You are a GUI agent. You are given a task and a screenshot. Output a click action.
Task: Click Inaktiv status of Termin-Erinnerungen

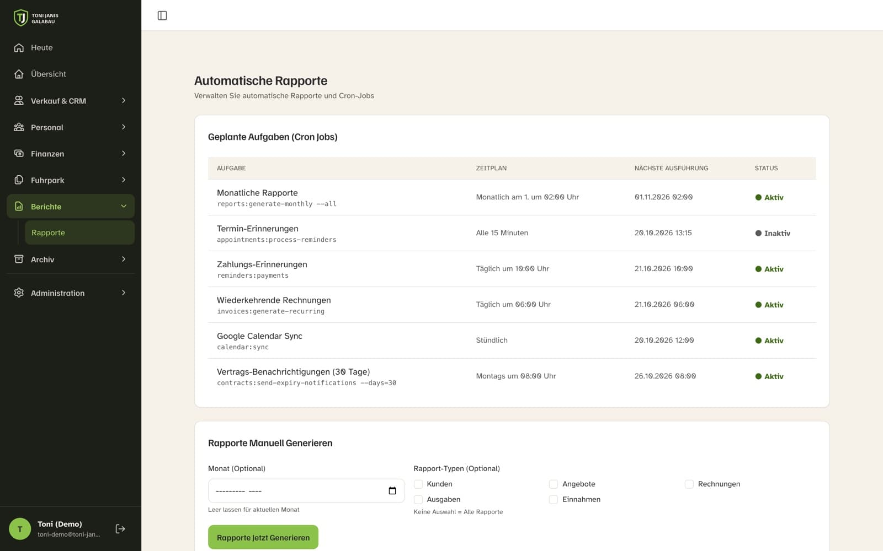(x=773, y=233)
